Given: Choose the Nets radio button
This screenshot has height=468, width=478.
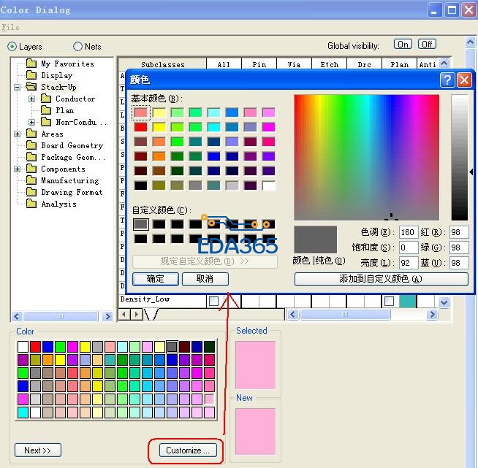Looking at the screenshot, I should click(77, 47).
